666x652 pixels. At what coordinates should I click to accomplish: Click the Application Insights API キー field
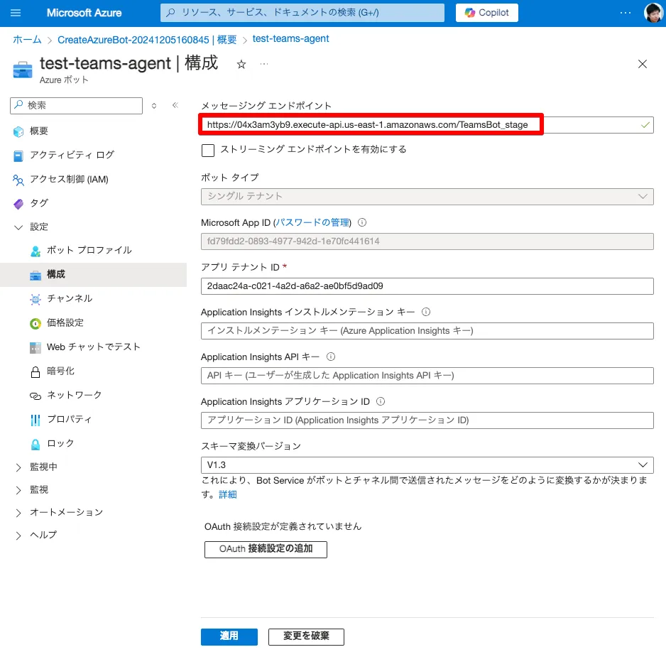[x=427, y=376]
